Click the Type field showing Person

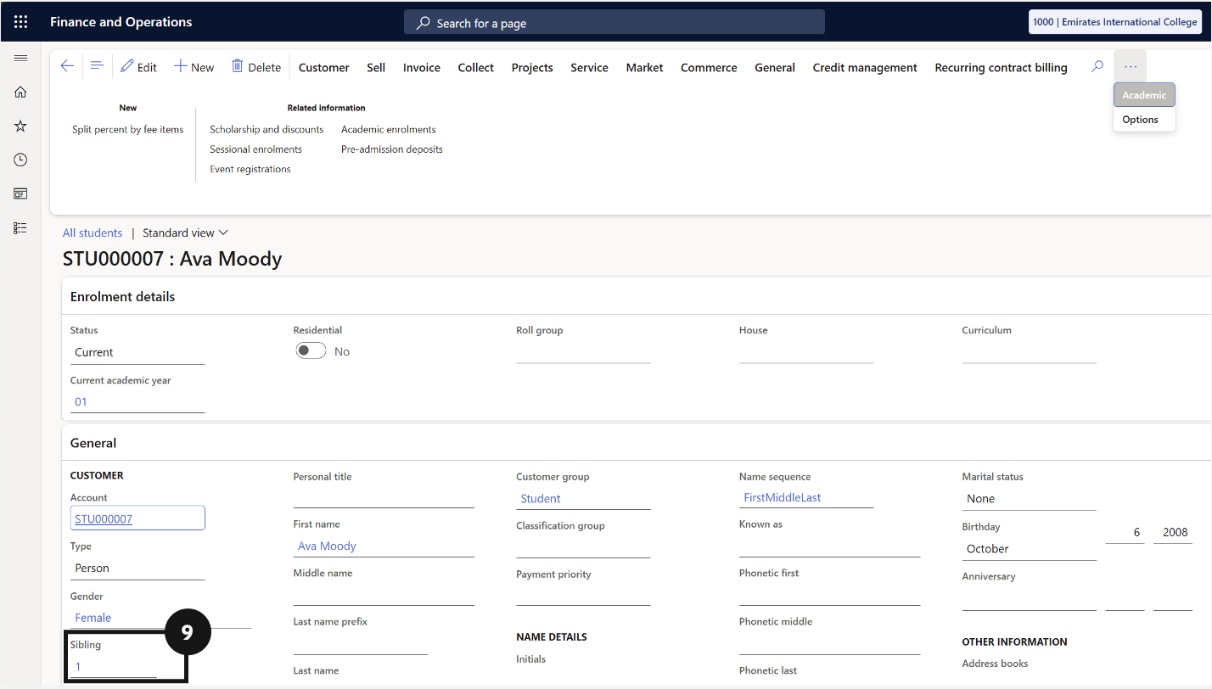137,568
